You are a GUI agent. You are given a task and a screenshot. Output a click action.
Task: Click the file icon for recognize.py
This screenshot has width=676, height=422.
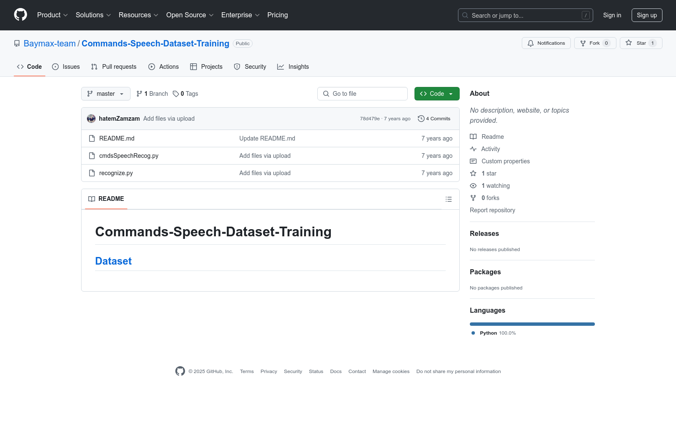[x=92, y=173]
